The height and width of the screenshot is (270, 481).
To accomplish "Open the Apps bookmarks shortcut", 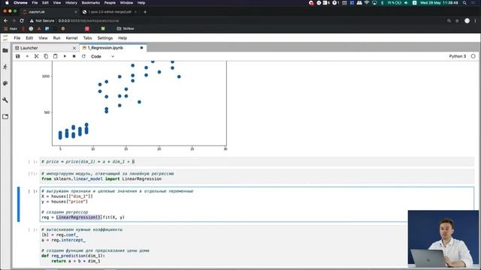I will coord(10,28).
